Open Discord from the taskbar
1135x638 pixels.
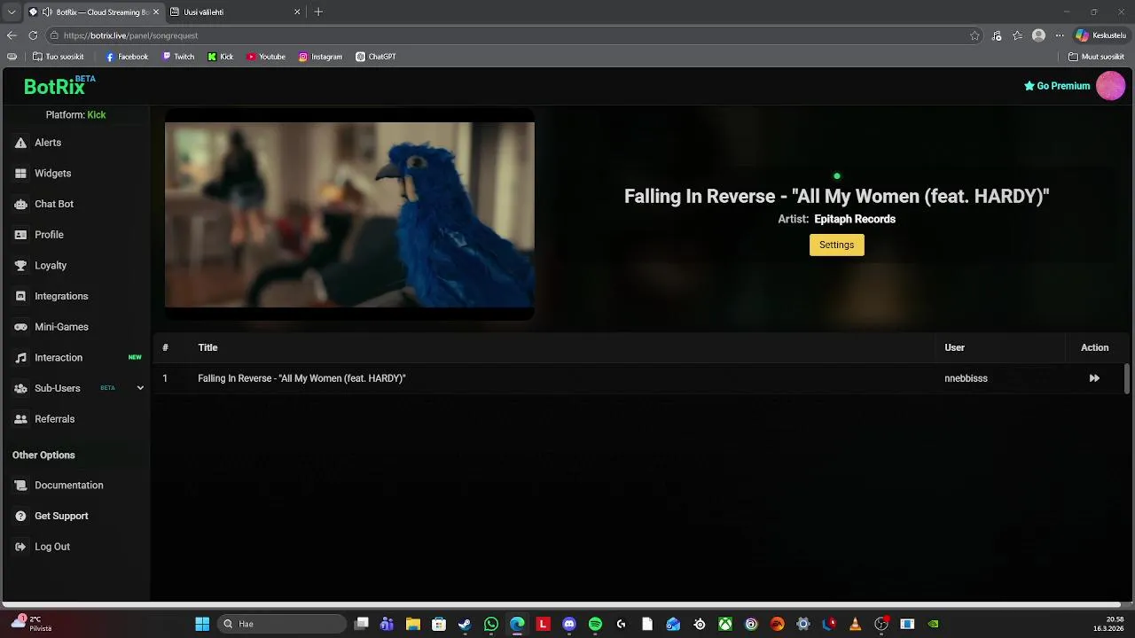coord(569,624)
